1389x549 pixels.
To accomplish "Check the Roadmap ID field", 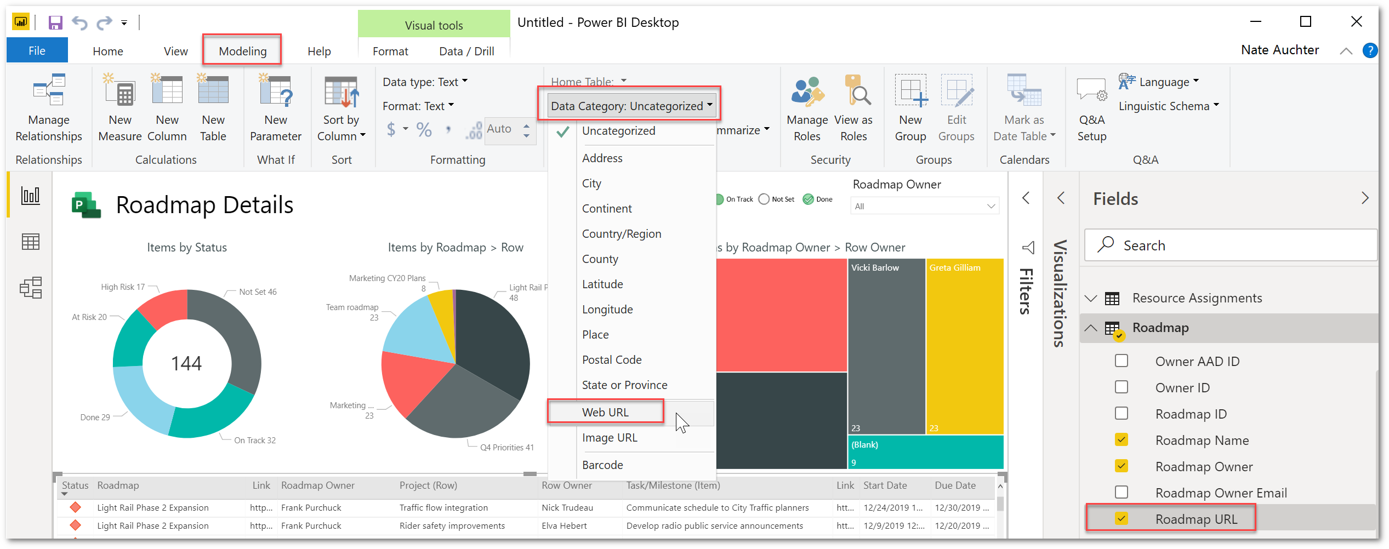I will [x=1122, y=413].
